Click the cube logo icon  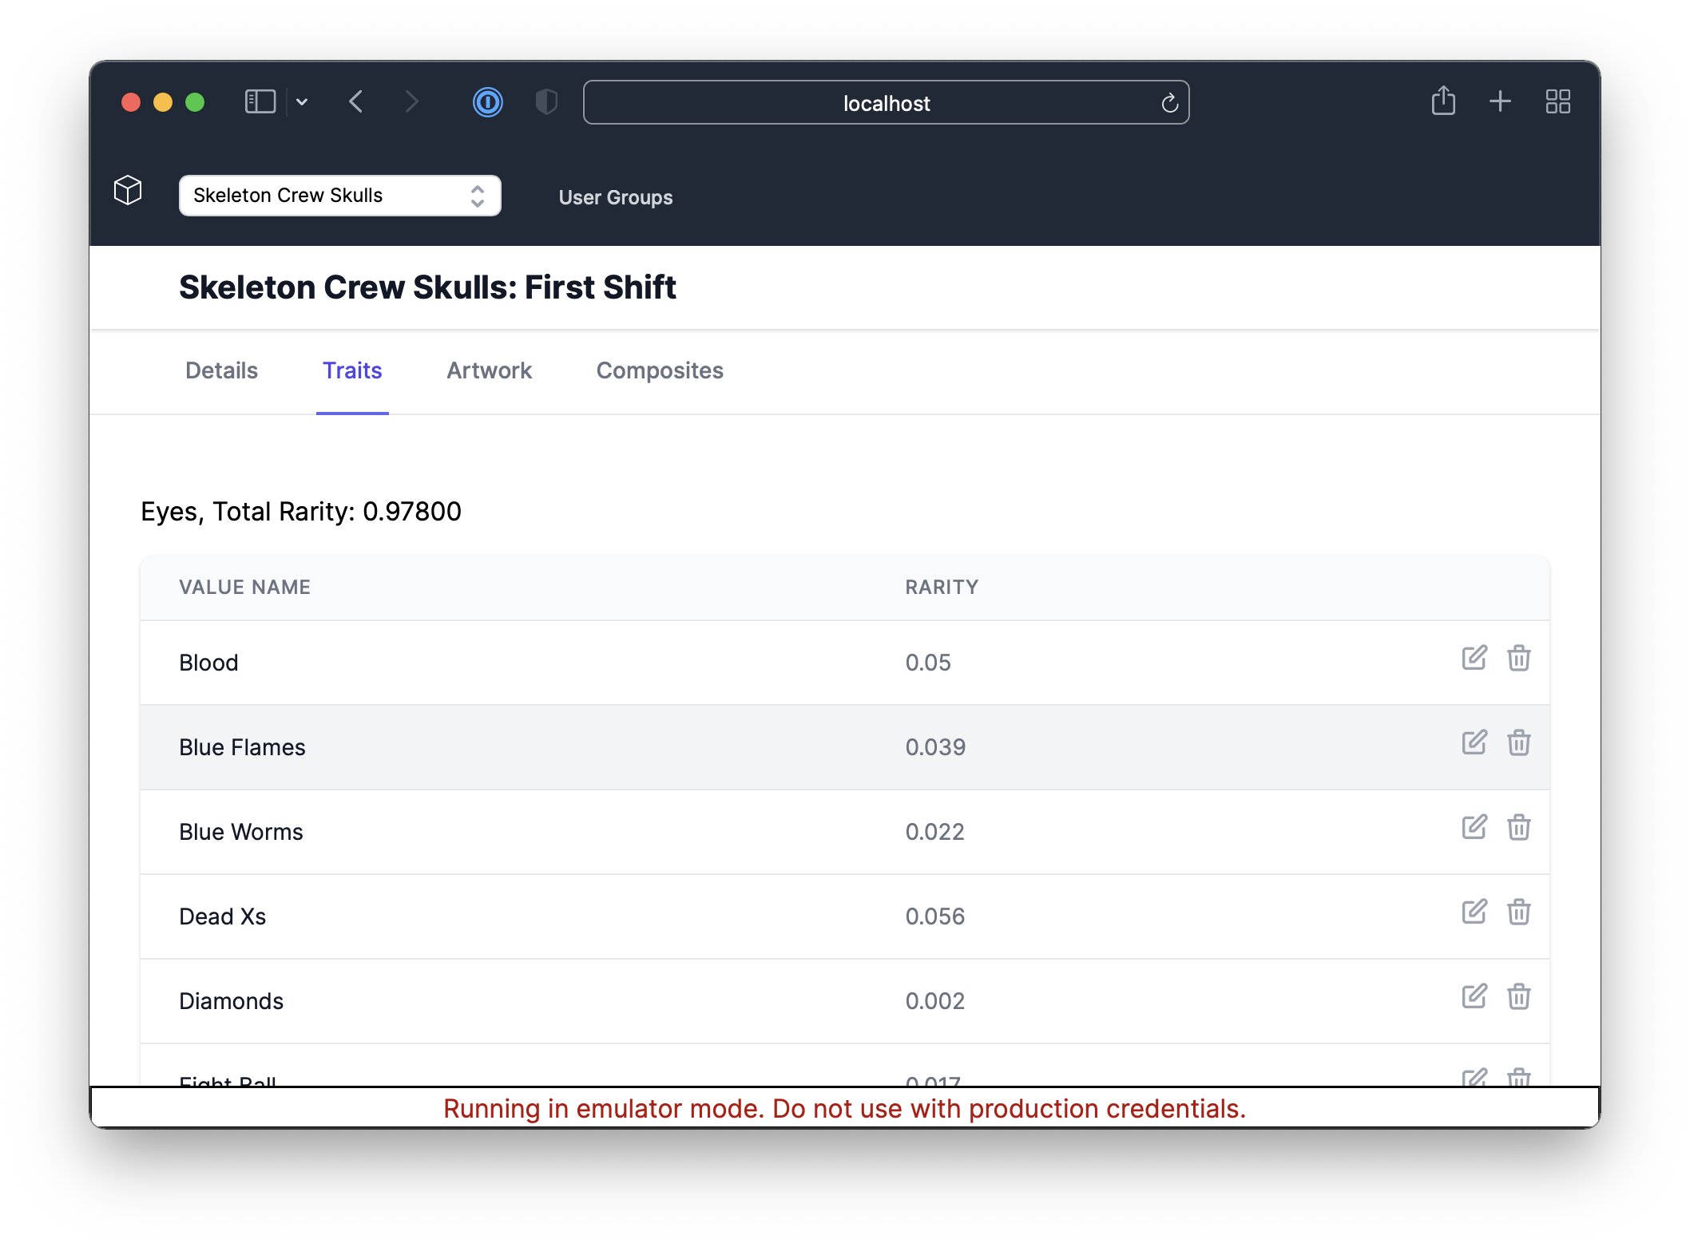click(x=128, y=191)
